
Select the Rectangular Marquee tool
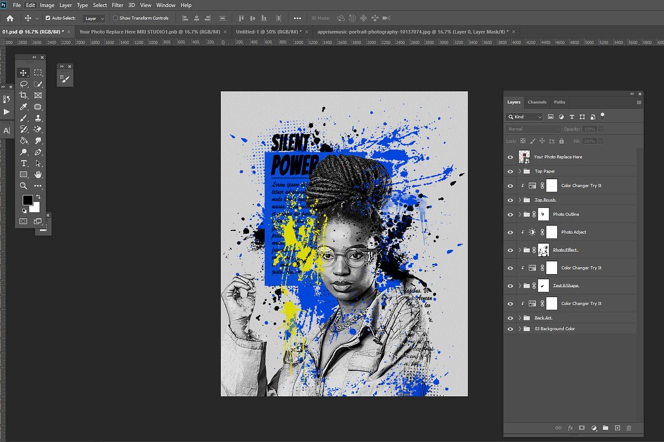pyautogui.click(x=38, y=73)
